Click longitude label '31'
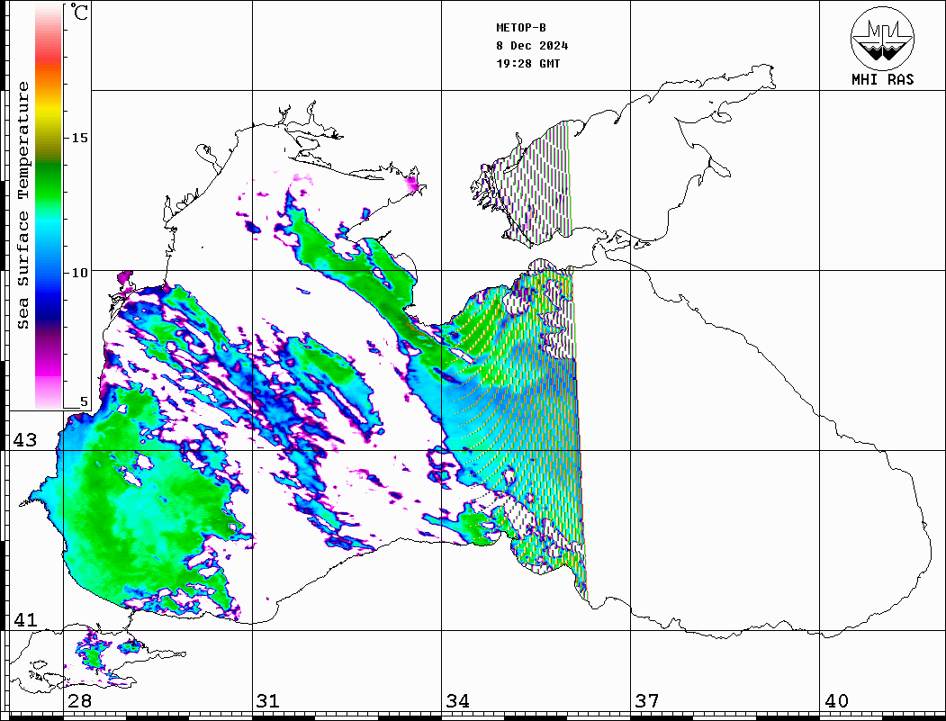 tap(268, 700)
